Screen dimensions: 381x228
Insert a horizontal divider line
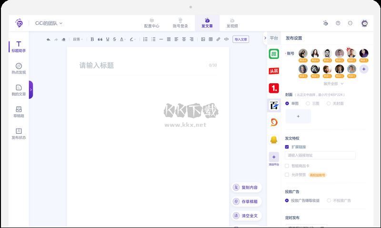pos(161,39)
